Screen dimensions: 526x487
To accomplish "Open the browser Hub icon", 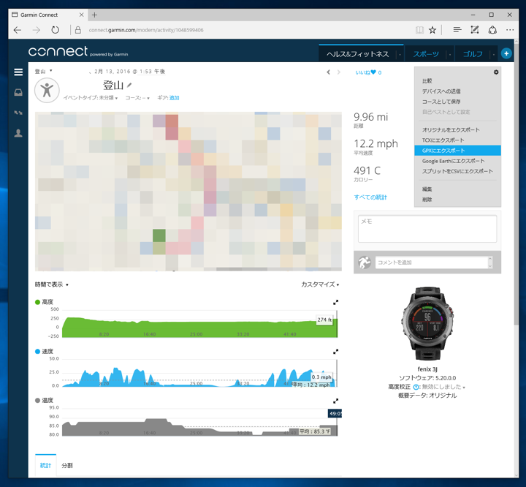I will point(457,30).
